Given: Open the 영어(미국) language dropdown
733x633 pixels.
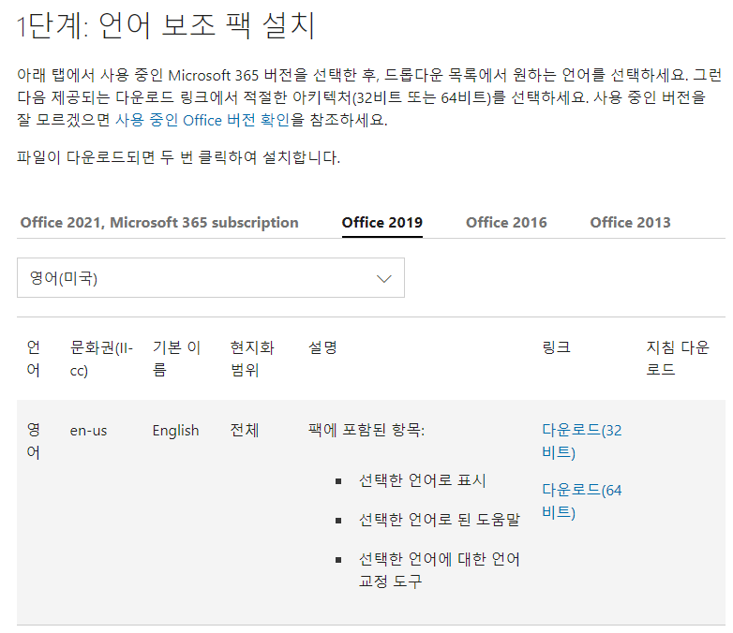Looking at the screenshot, I should click(210, 278).
